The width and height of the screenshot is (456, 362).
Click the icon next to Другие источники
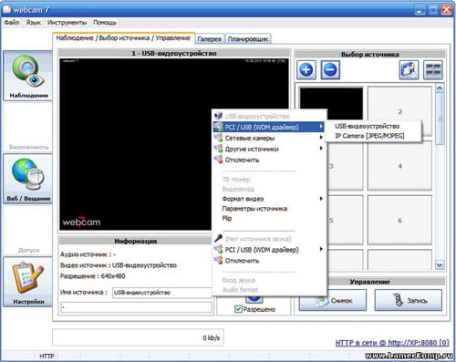tap(218, 149)
